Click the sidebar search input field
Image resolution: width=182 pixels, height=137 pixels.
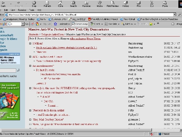click(x=8, y=71)
